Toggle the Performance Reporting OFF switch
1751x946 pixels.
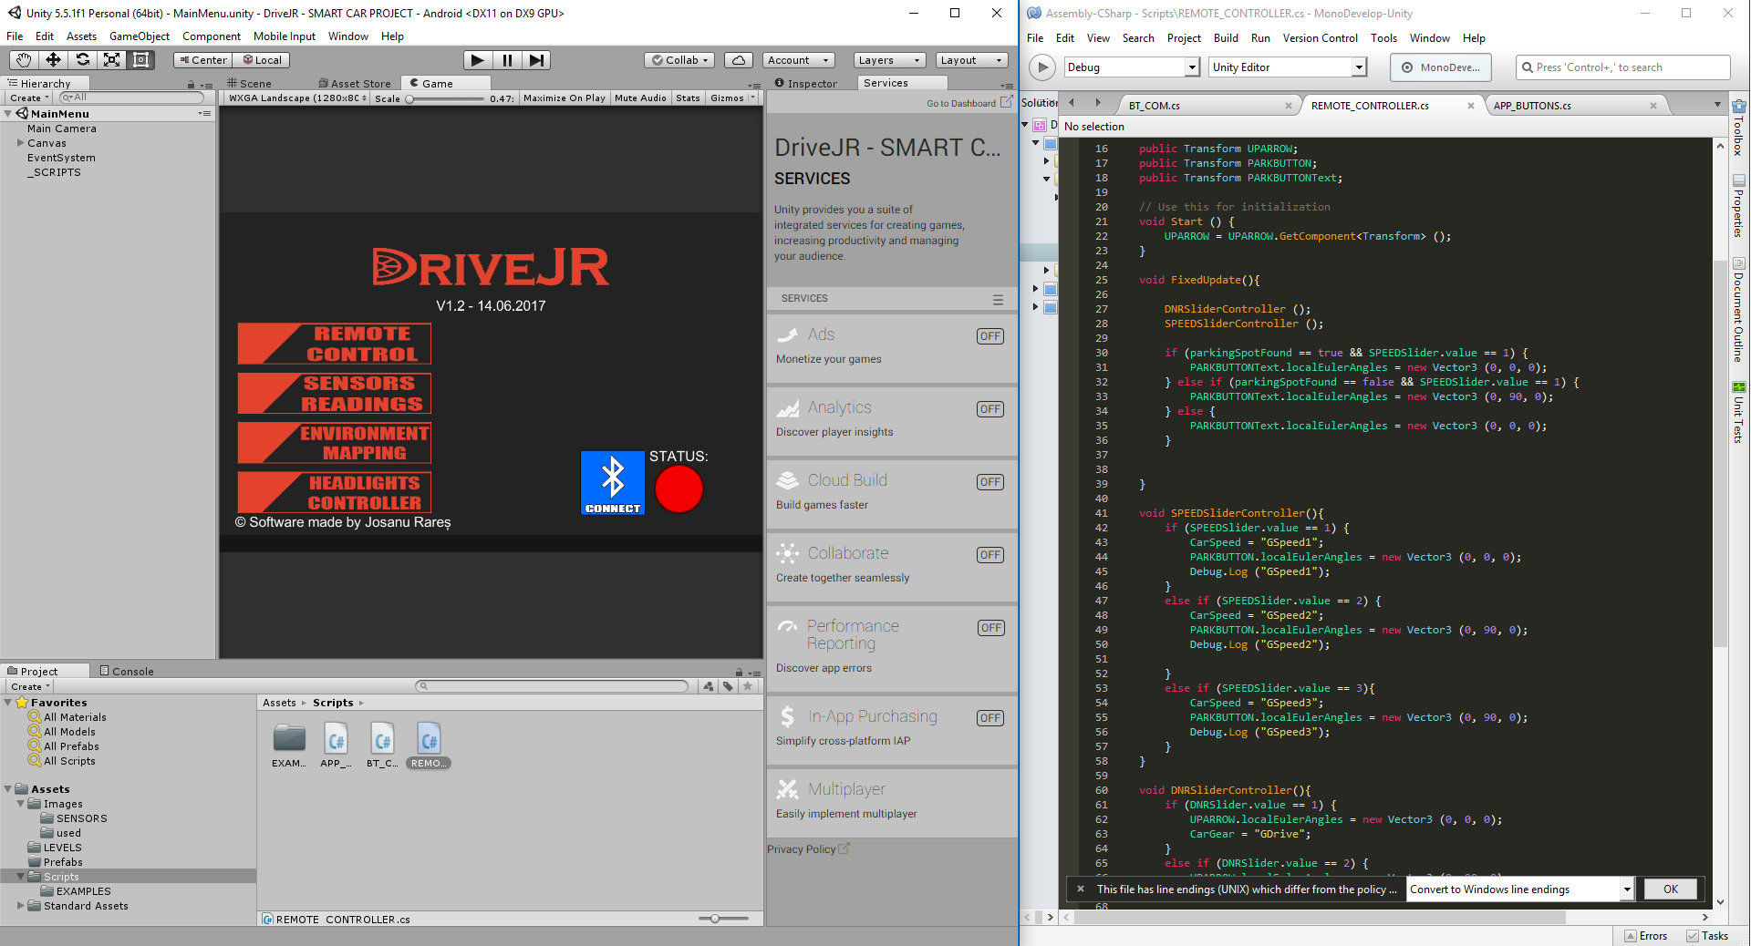[990, 628]
